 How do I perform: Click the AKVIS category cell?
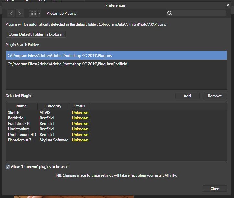click(x=45, y=113)
